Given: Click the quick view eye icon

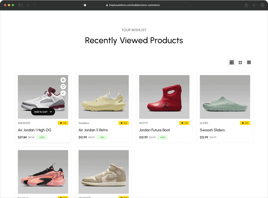Looking at the screenshot, I should tap(63, 80).
